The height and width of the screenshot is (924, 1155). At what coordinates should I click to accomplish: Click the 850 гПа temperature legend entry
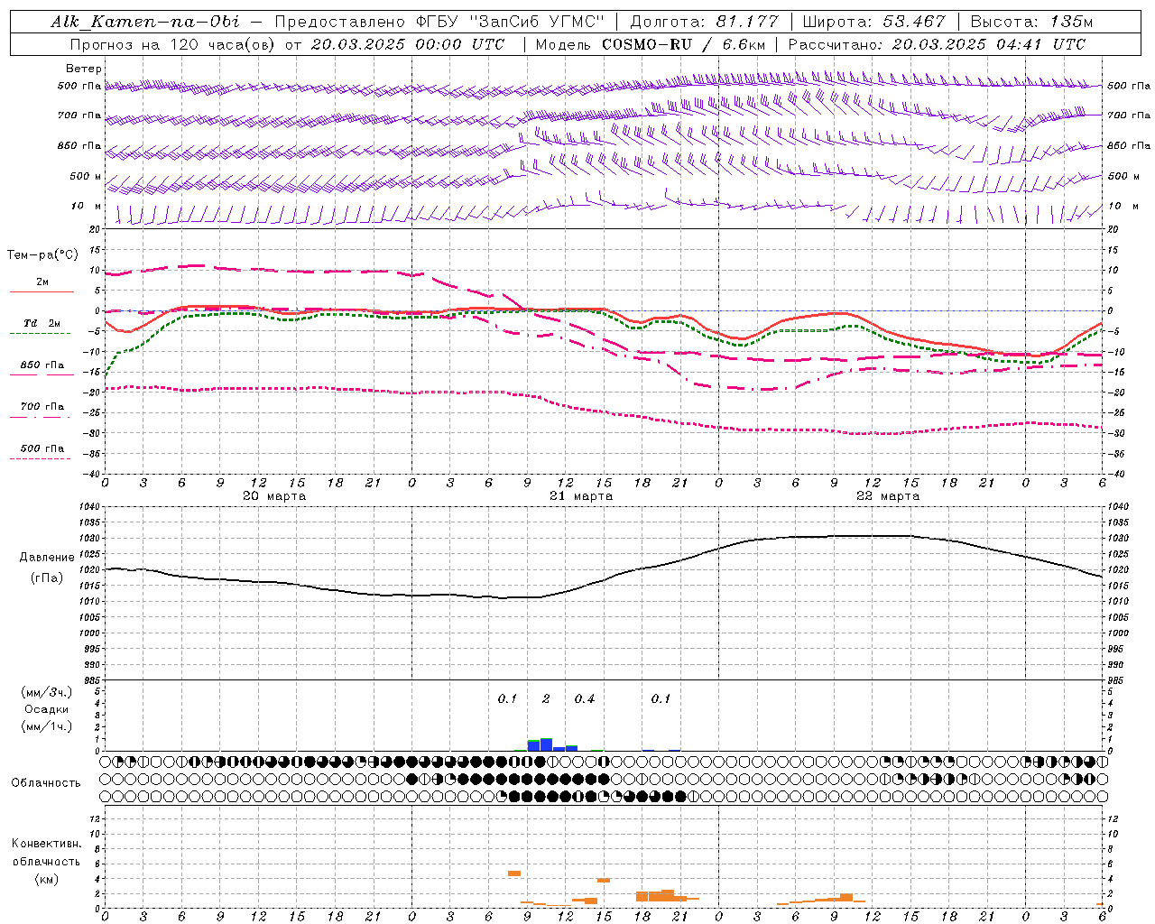point(42,365)
